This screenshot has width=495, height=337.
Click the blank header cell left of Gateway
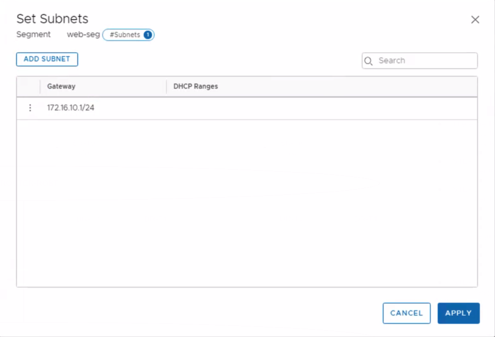tap(28, 86)
